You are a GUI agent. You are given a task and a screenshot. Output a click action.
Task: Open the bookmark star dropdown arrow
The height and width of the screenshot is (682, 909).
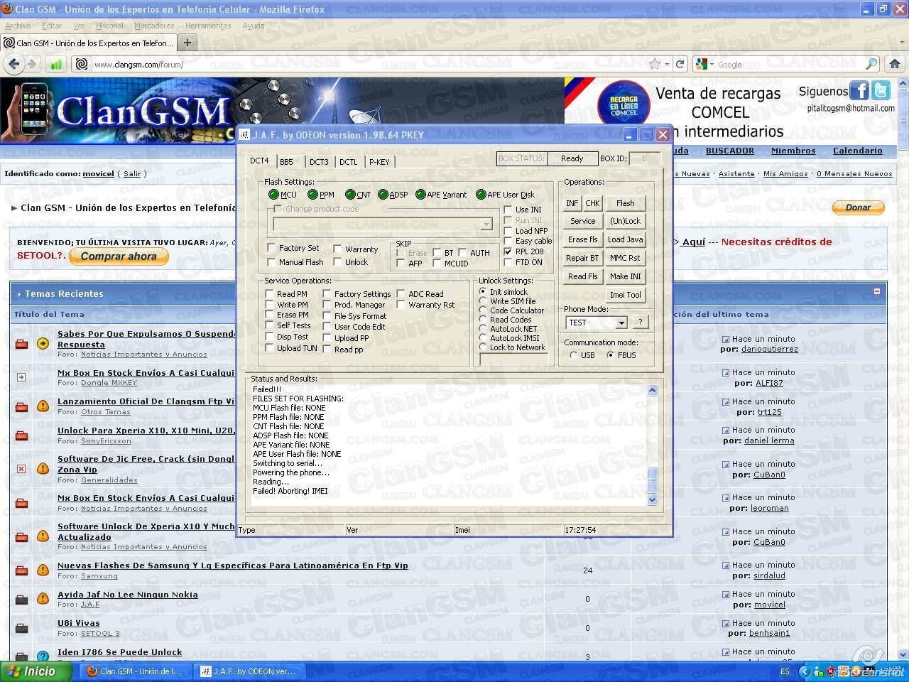(x=667, y=64)
